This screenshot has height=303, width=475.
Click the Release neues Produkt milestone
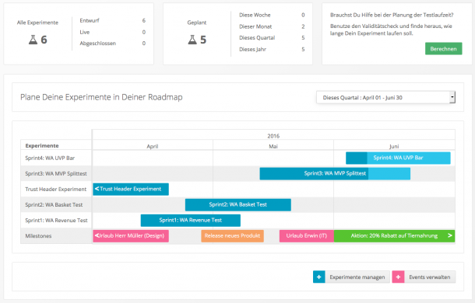coord(232,236)
